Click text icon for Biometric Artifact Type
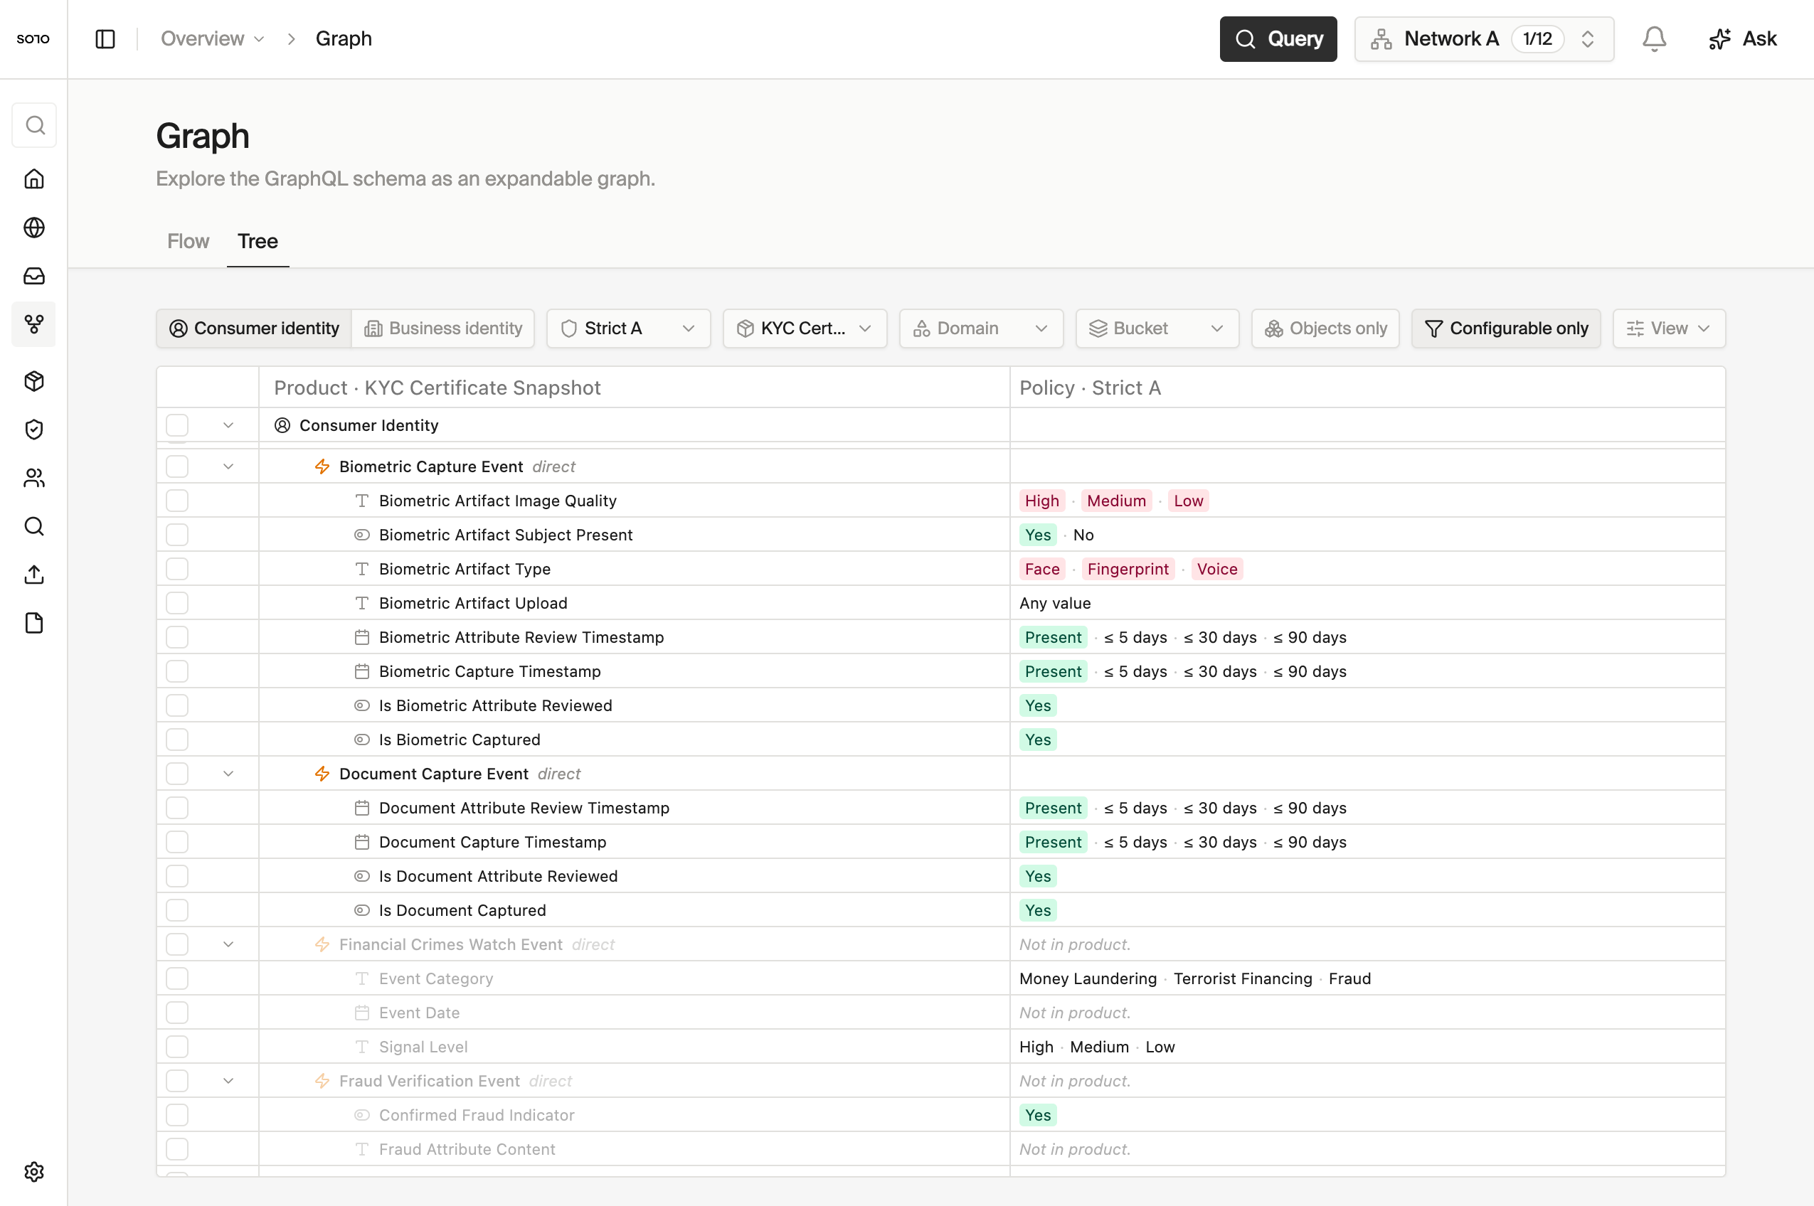This screenshot has height=1206, width=1814. [x=361, y=569]
